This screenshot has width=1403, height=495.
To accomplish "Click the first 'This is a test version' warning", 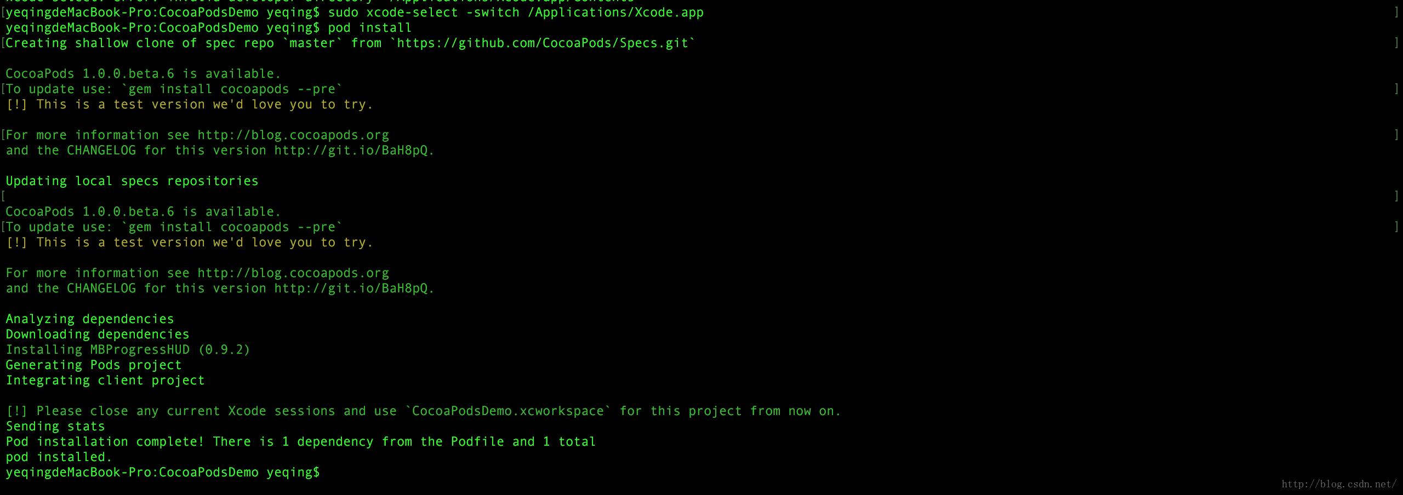I will pos(189,105).
